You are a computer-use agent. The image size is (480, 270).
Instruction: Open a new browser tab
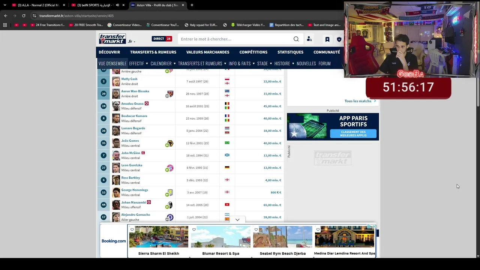point(192,5)
